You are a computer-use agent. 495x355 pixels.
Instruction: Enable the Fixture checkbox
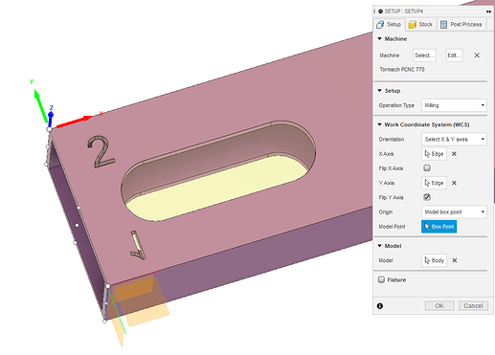pyautogui.click(x=381, y=279)
